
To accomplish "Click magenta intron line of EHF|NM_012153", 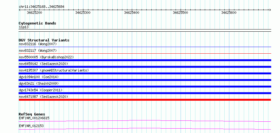I will 145,129.
